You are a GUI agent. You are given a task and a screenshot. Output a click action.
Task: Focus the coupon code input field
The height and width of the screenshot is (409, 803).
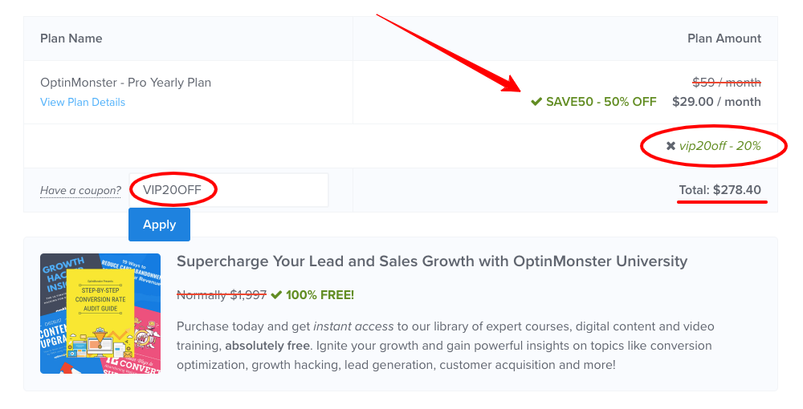tap(228, 190)
